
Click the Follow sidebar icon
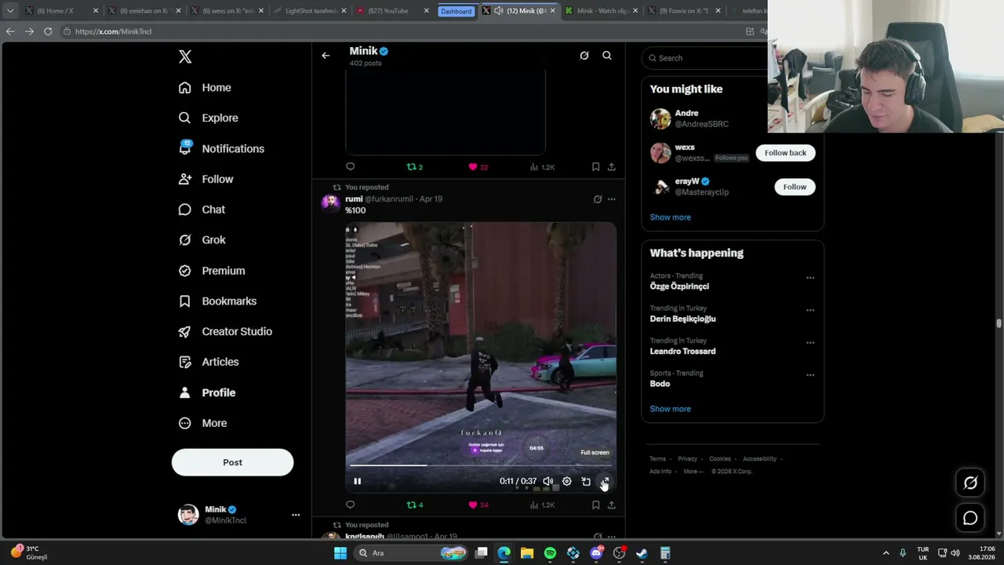pos(185,179)
